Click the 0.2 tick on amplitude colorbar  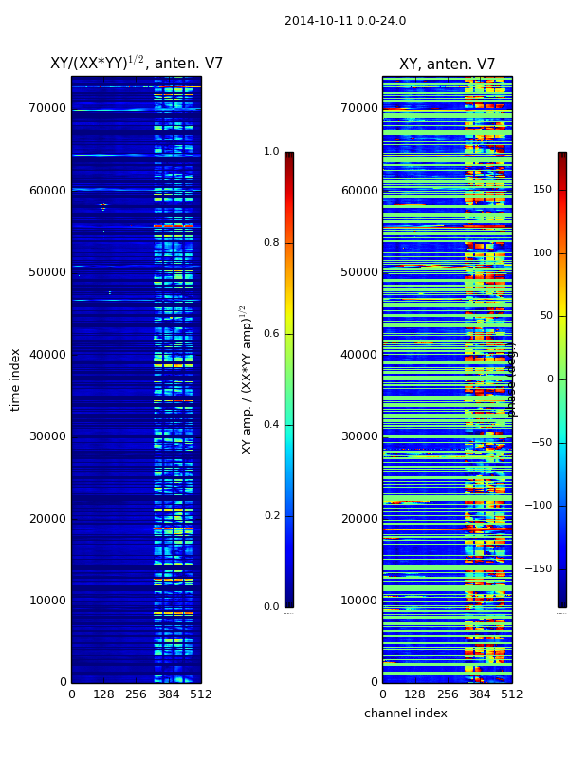click(x=271, y=516)
